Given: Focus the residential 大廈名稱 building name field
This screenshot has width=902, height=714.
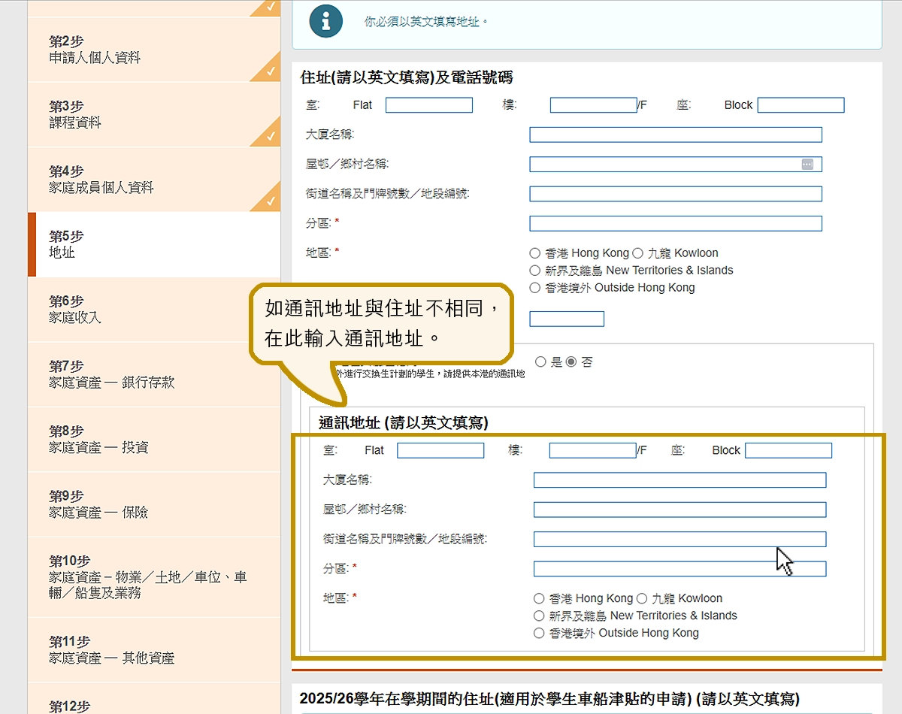Looking at the screenshot, I should pyautogui.click(x=675, y=135).
